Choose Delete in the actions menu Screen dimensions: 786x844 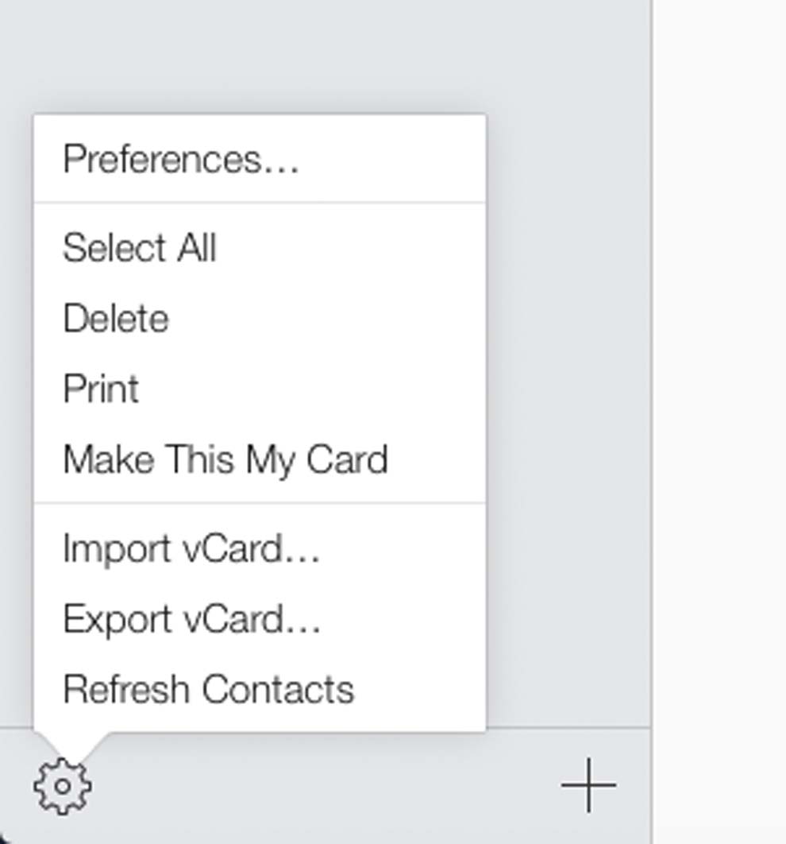click(x=260, y=319)
